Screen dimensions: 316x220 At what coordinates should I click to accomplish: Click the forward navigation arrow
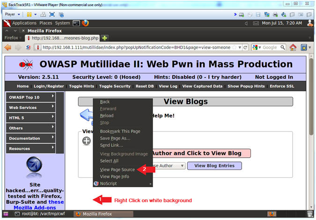pos(18,48)
